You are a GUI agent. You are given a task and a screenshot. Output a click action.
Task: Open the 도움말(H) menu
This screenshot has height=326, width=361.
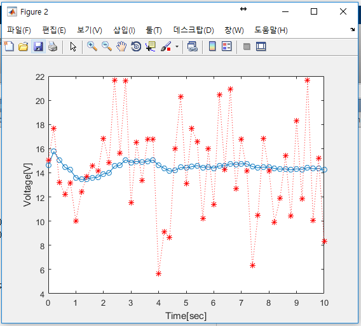click(271, 30)
